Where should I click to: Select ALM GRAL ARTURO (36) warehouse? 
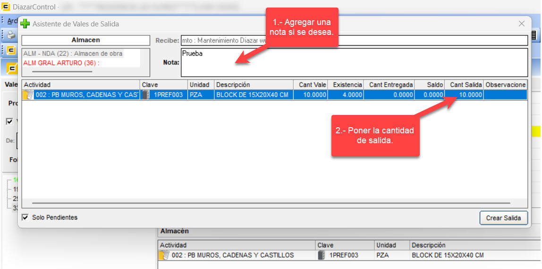click(x=61, y=63)
